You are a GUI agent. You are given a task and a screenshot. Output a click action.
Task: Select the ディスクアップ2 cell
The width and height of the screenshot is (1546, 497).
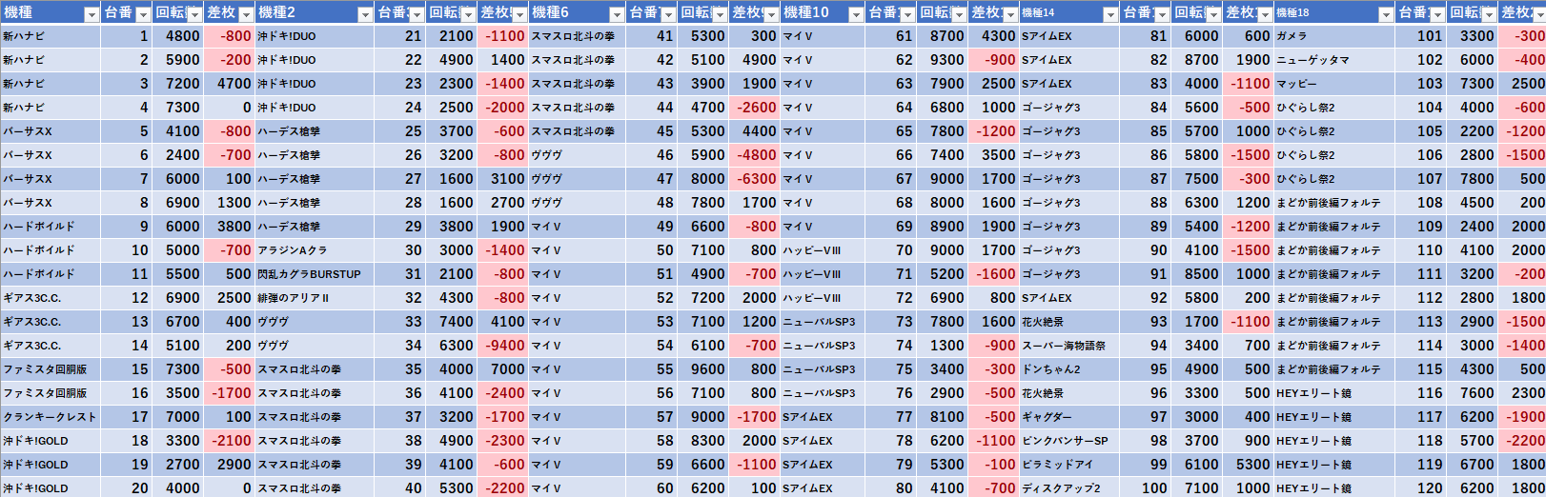(x=1069, y=488)
